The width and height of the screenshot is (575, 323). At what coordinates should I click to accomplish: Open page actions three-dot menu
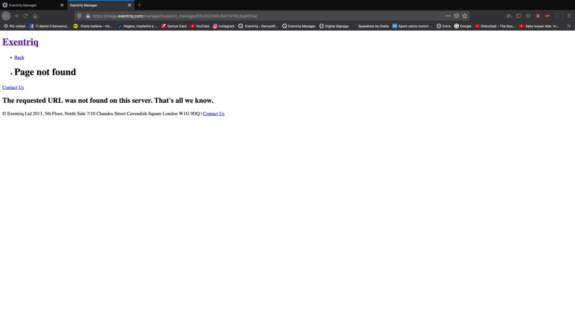pos(447,16)
